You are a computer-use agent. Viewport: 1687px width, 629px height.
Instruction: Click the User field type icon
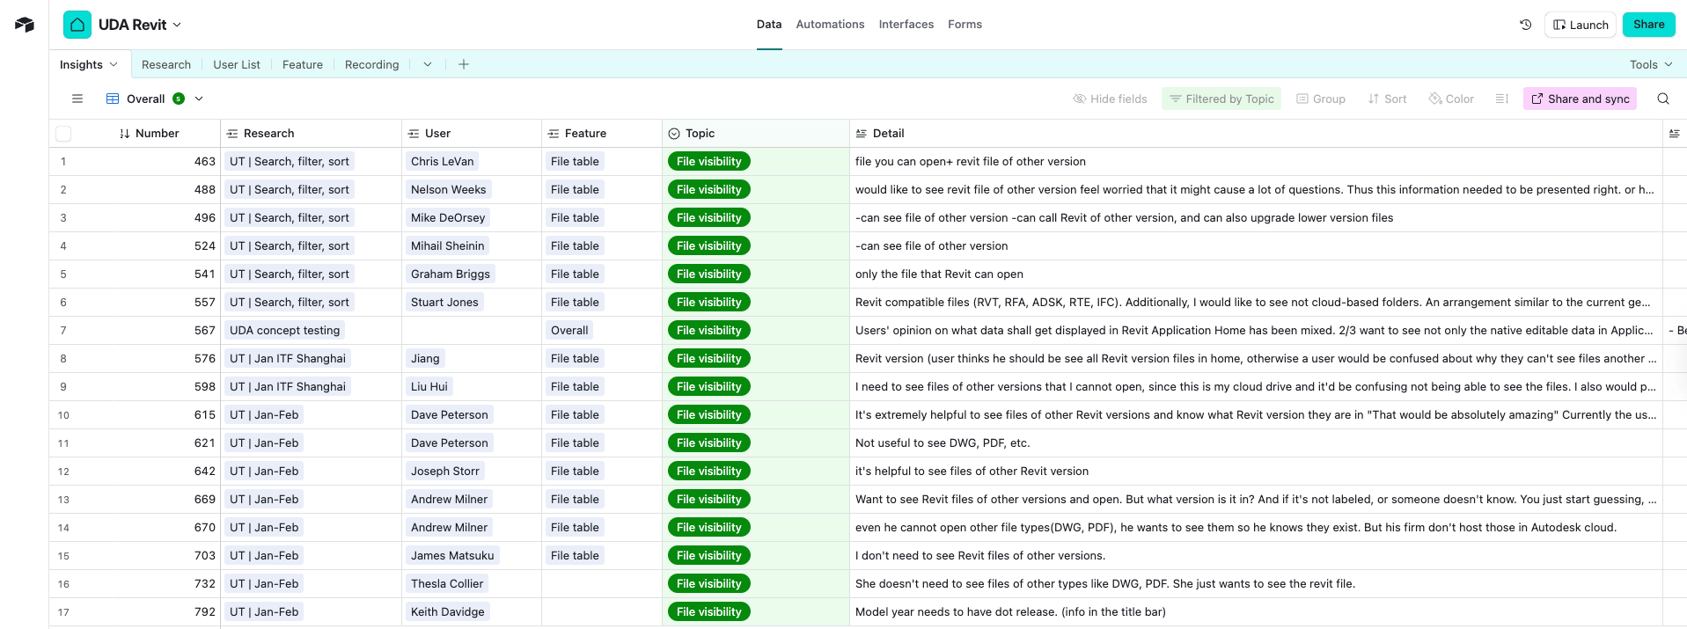414,134
